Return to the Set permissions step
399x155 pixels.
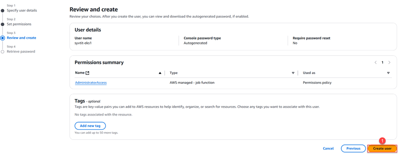click(19, 24)
